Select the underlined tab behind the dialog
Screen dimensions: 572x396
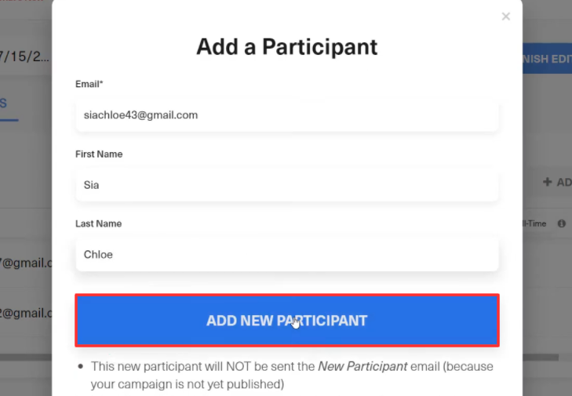pyautogui.click(x=5, y=104)
